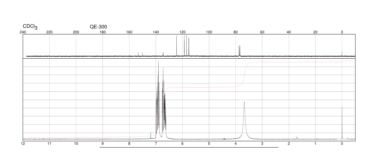Image resolution: width=380 pixels, height=163 pixels.
Task: Select the 100 tick label on carbon axis
Action: (209, 32)
